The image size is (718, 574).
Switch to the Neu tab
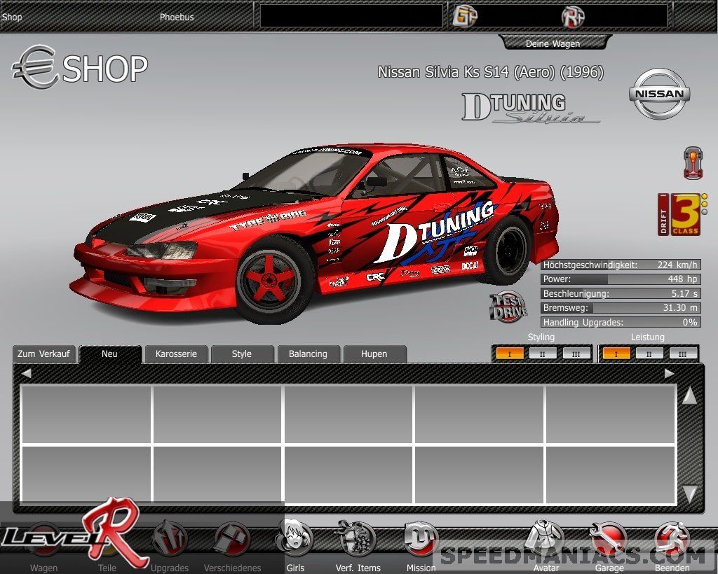[110, 353]
